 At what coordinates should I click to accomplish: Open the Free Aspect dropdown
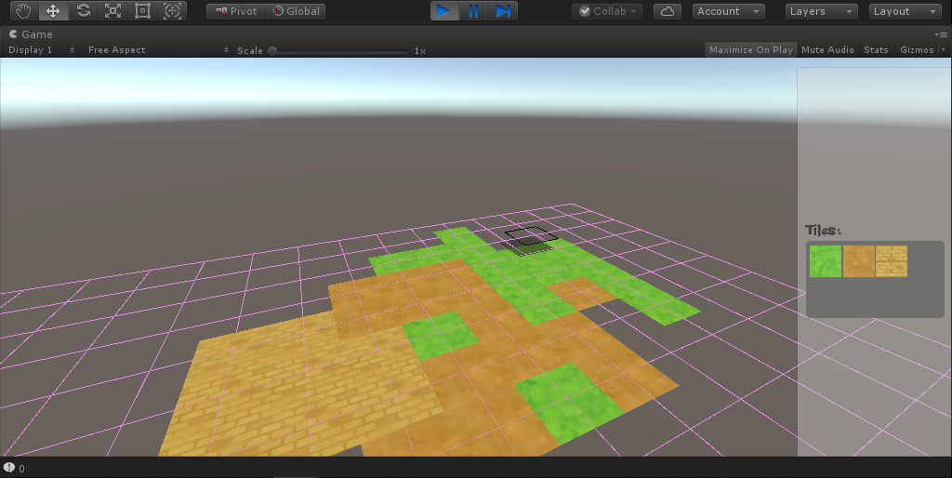pyautogui.click(x=158, y=50)
